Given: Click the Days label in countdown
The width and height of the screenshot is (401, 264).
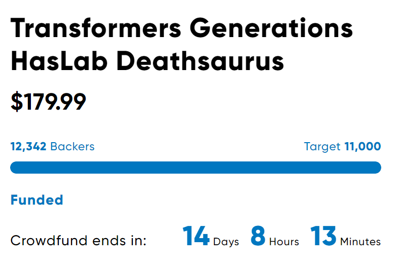Looking at the screenshot, I should (x=226, y=242).
